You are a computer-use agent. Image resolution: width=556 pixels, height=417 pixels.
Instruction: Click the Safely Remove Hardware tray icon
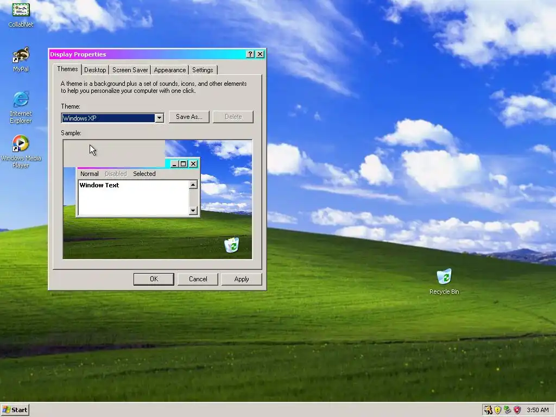508,410
